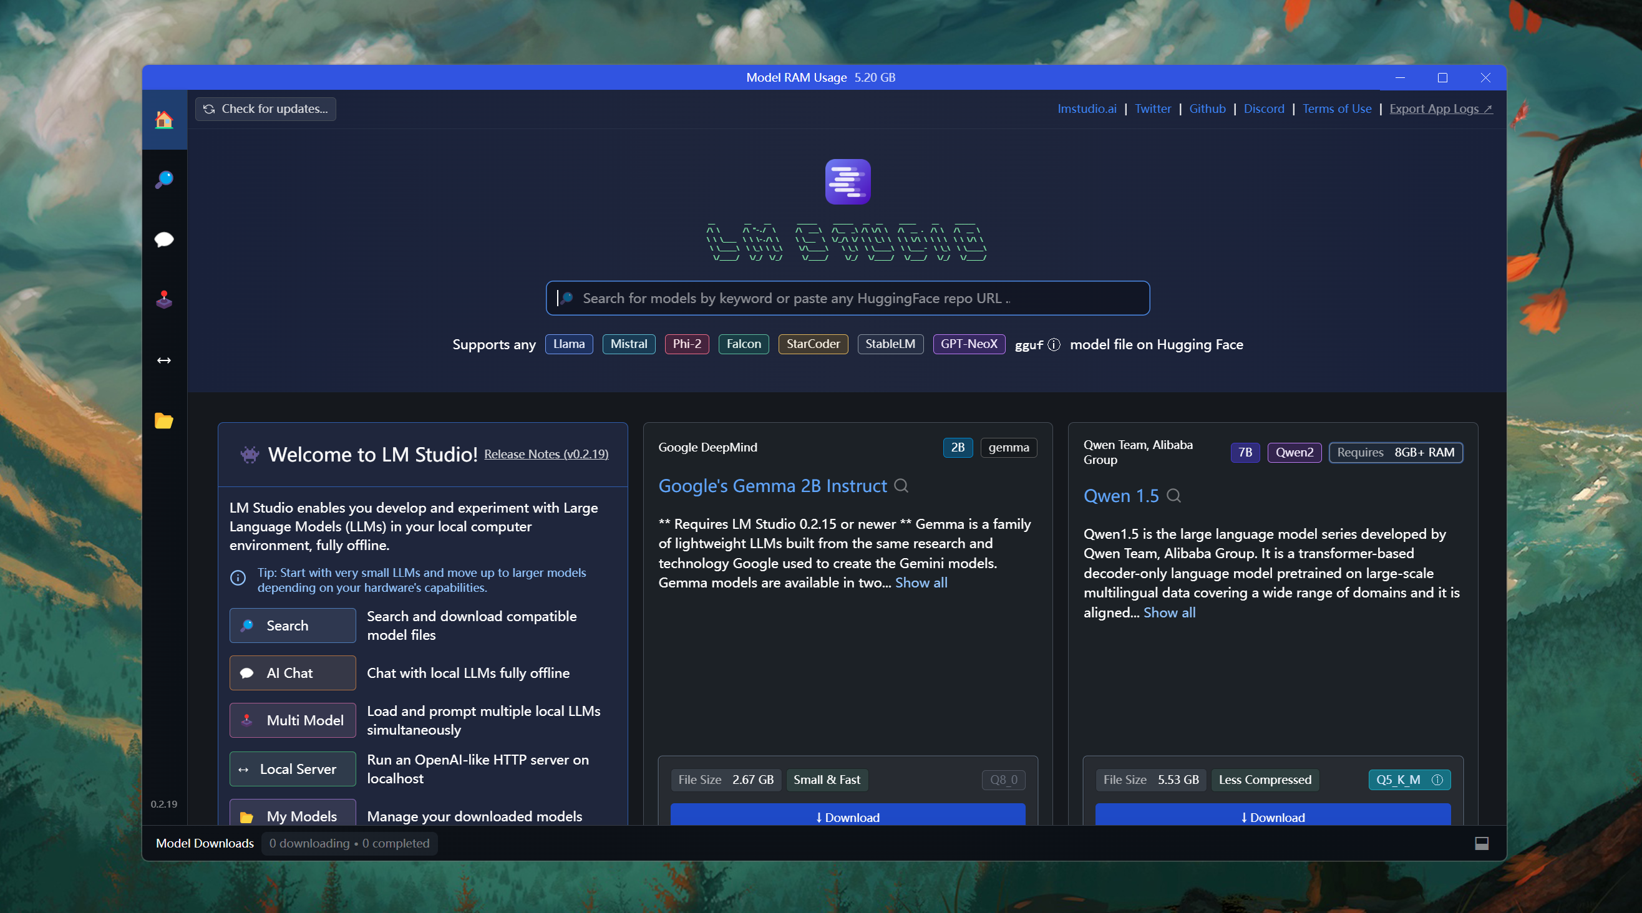
Task: Click the robot icon beside Welcome heading
Action: pos(250,454)
